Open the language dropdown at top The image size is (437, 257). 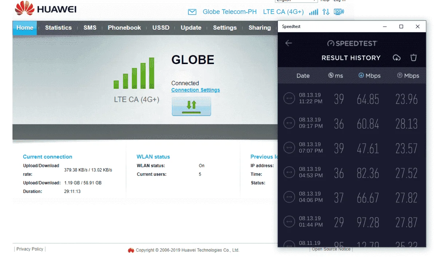pyautogui.click(x=297, y=1)
